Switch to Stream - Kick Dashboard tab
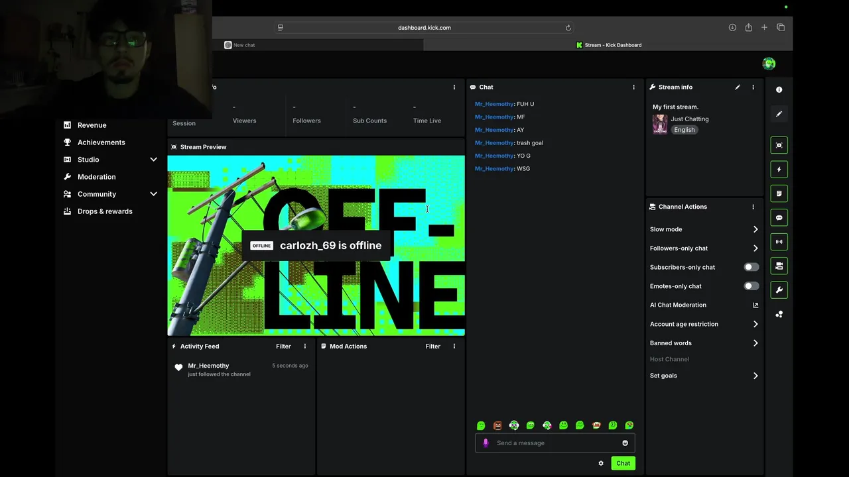Image resolution: width=849 pixels, height=477 pixels. pos(608,45)
